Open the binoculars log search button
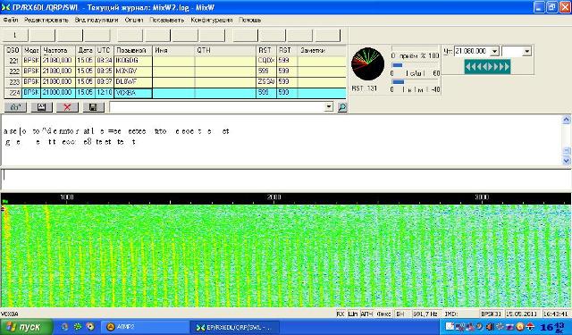 coord(15,107)
